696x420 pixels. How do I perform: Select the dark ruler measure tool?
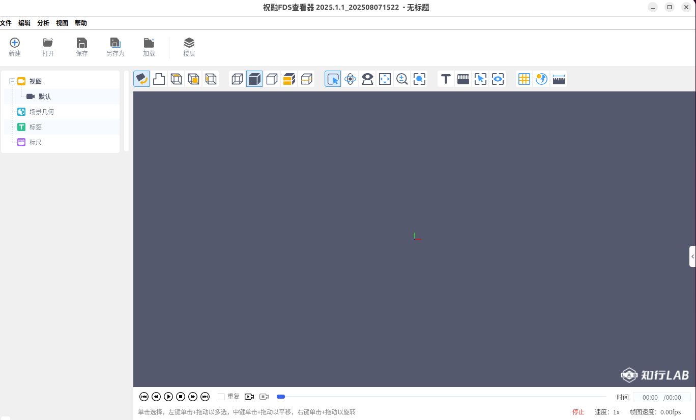tap(463, 79)
